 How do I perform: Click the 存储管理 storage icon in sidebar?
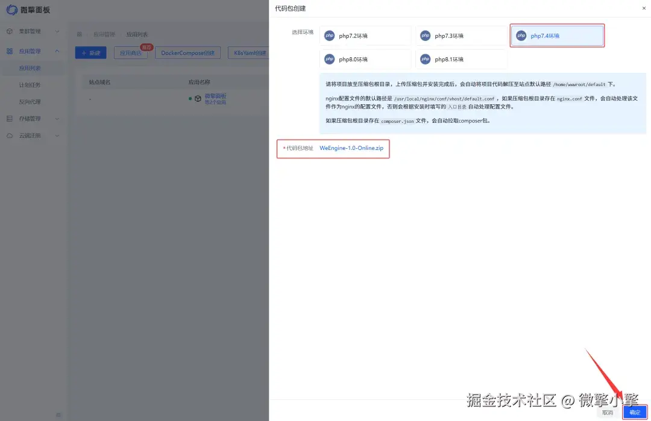9,118
